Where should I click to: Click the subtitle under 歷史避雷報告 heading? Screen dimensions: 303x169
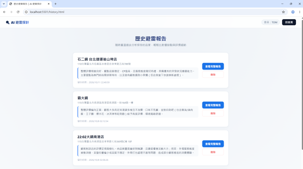coord(151,45)
